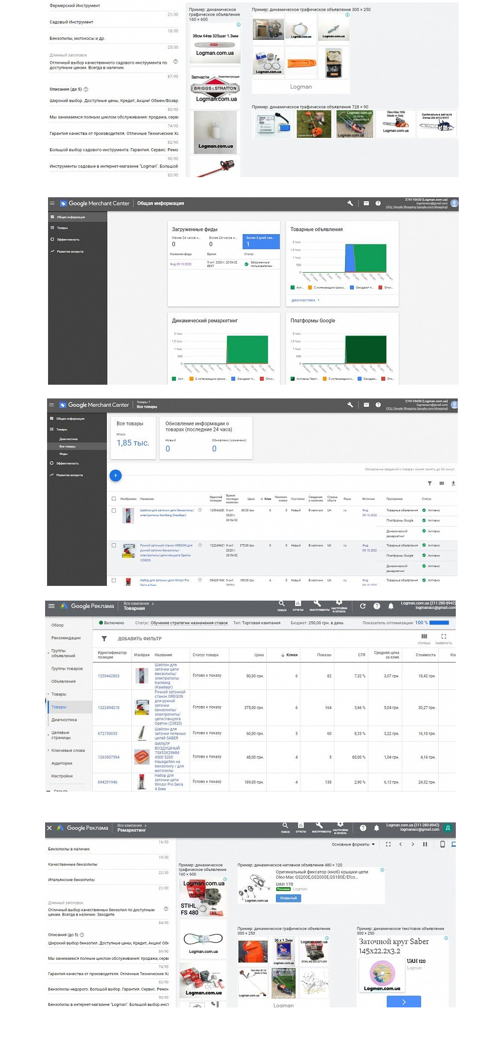Screen dimensions: 496x1054
Task: Click Фермерский Инструмент headline input field
Action: pyautogui.click(x=114, y=6)
